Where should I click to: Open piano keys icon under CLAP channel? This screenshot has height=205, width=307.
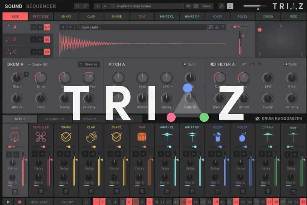[x=91, y=191]
